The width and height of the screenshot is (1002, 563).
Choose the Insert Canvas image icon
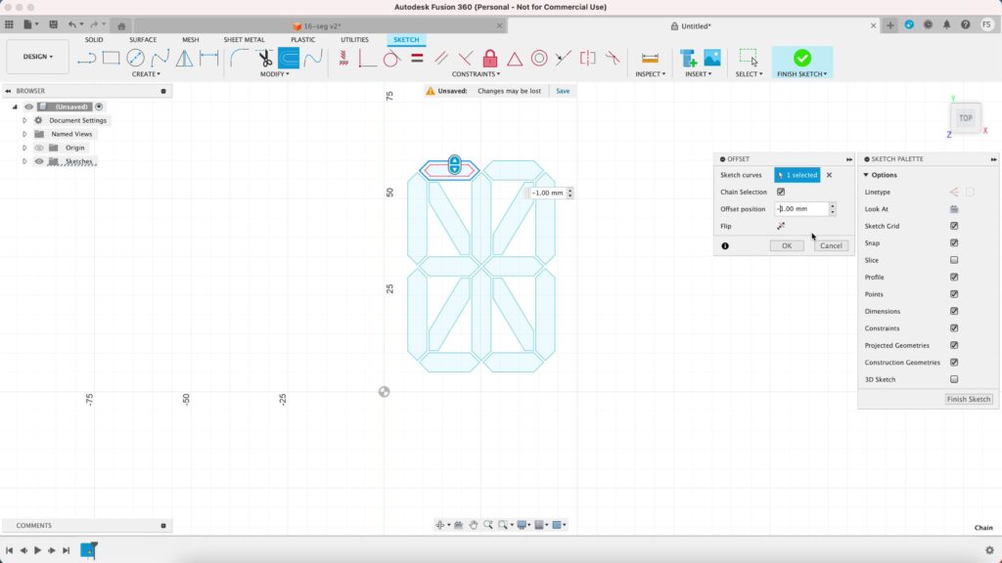coord(711,59)
